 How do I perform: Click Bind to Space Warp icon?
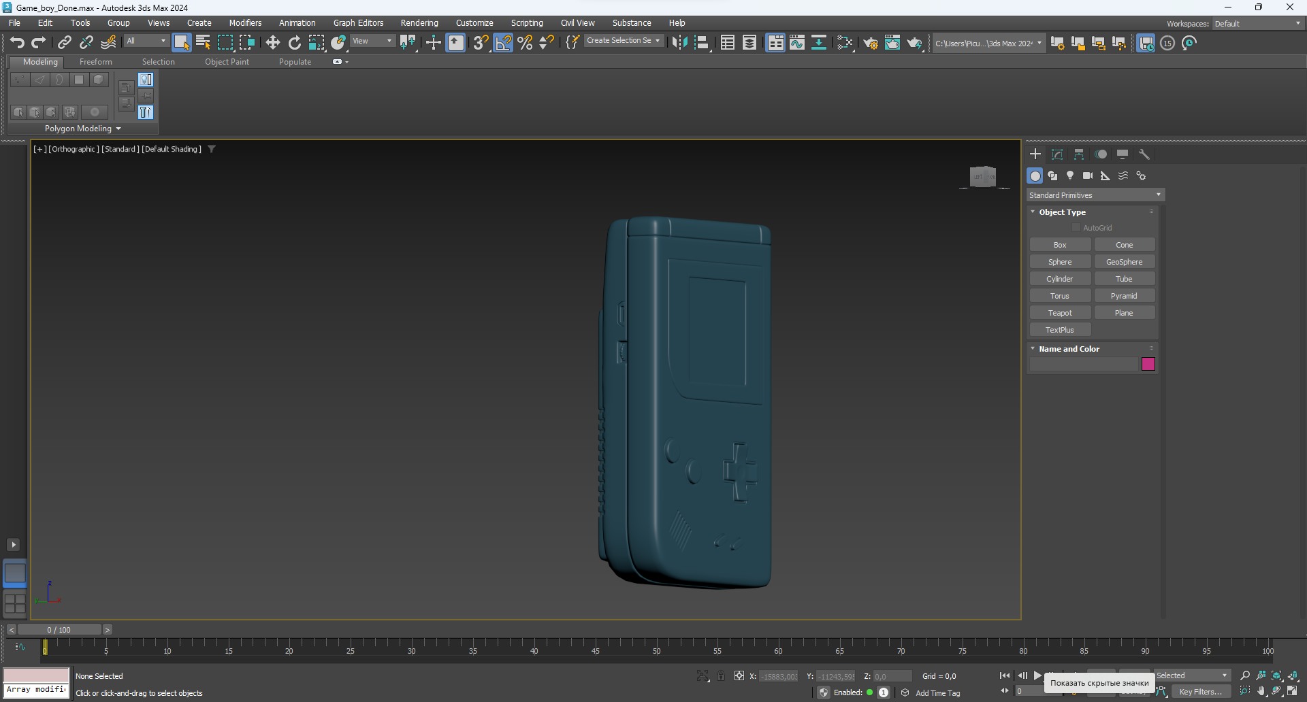(x=108, y=43)
